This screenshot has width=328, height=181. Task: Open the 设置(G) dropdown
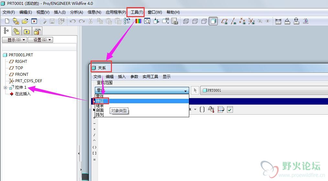pyautogui.click(x=40, y=40)
